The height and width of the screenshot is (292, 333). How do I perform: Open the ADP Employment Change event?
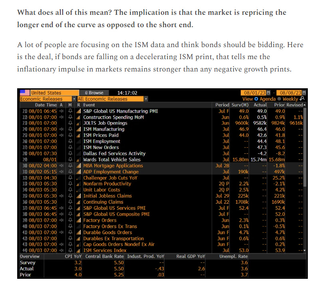111,171
